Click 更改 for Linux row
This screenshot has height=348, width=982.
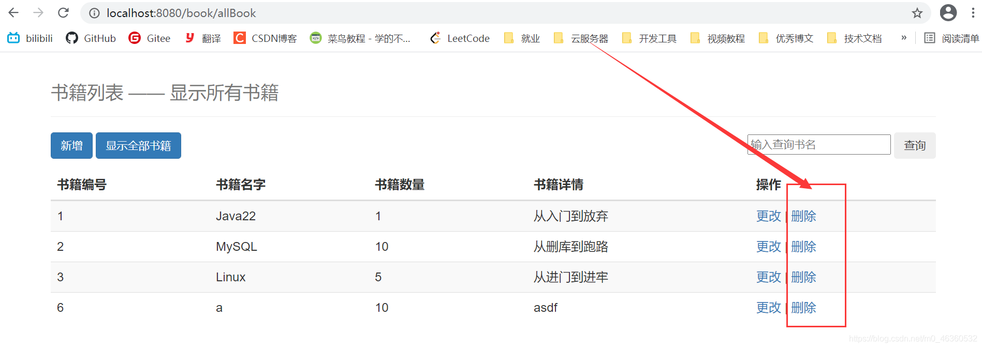(x=768, y=277)
